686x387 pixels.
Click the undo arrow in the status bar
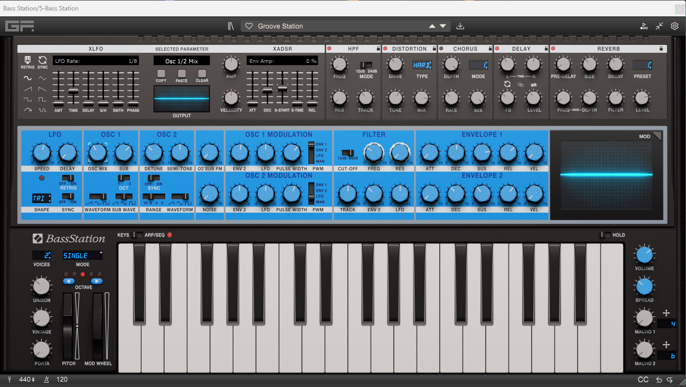(659, 380)
